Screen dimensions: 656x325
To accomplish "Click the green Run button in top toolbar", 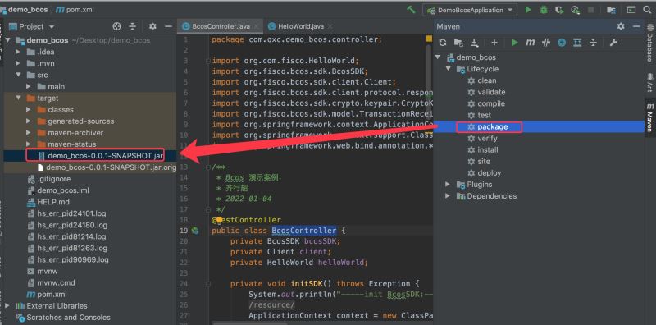I will tap(528, 10).
